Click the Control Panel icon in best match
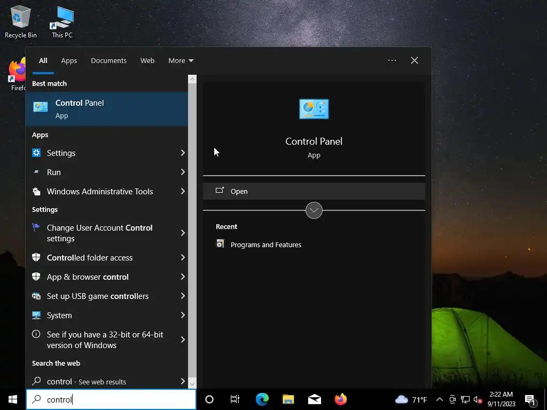The width and height of the screenshot is (547, 410). point(41,107)
